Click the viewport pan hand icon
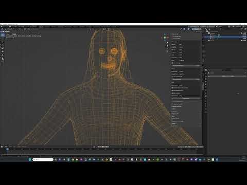The height and width of the screenshot is (185, 247). [x=168, y=46]
